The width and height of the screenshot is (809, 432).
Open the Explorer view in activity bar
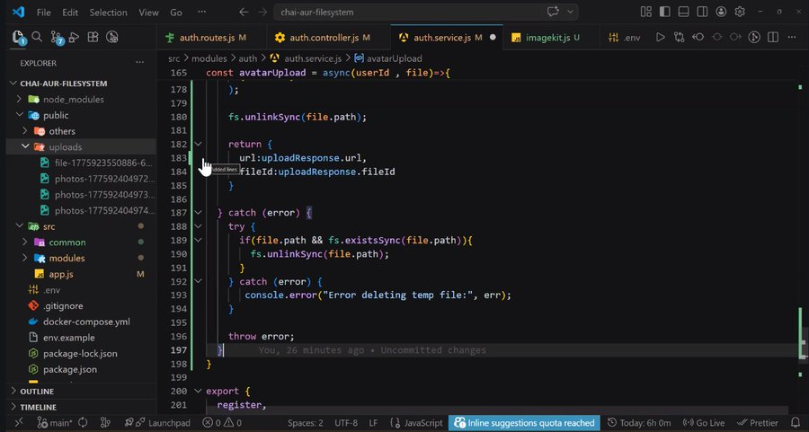click(19, 37)
